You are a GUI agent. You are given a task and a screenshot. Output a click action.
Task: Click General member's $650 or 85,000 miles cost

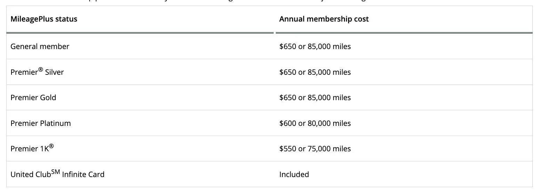pyautogui.click(x=315, y=46)
